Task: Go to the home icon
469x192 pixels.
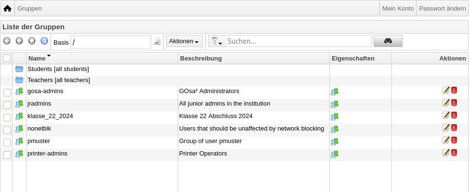Action: point(8,8)
